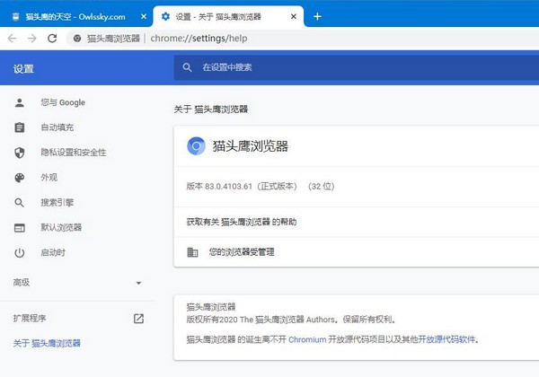Click the 您与 Google person icon

pos(19,102)
